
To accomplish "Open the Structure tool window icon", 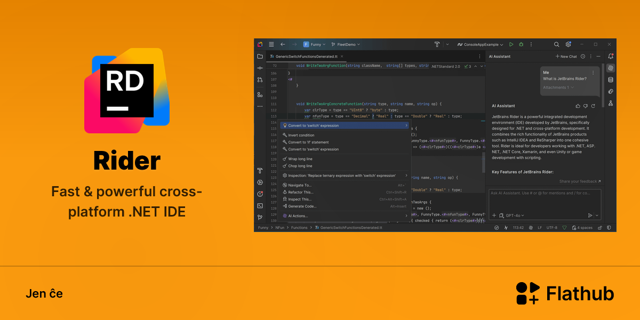I will [x=260, y=94].
